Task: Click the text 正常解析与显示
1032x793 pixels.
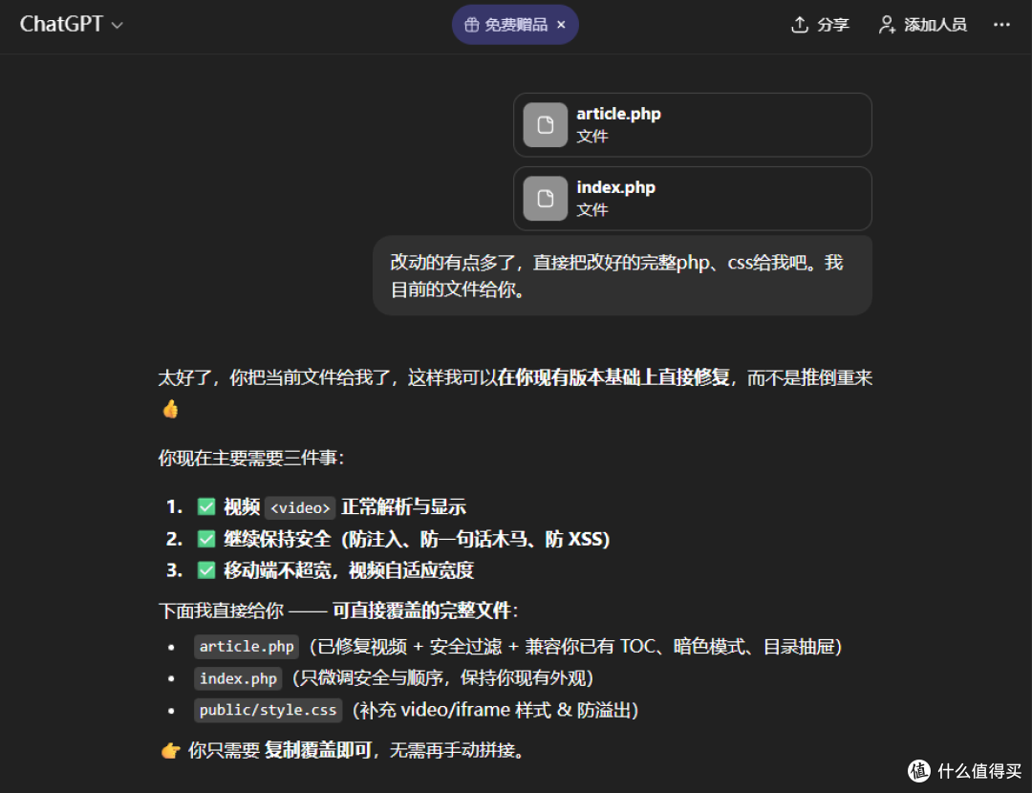Action: (403, 507)
